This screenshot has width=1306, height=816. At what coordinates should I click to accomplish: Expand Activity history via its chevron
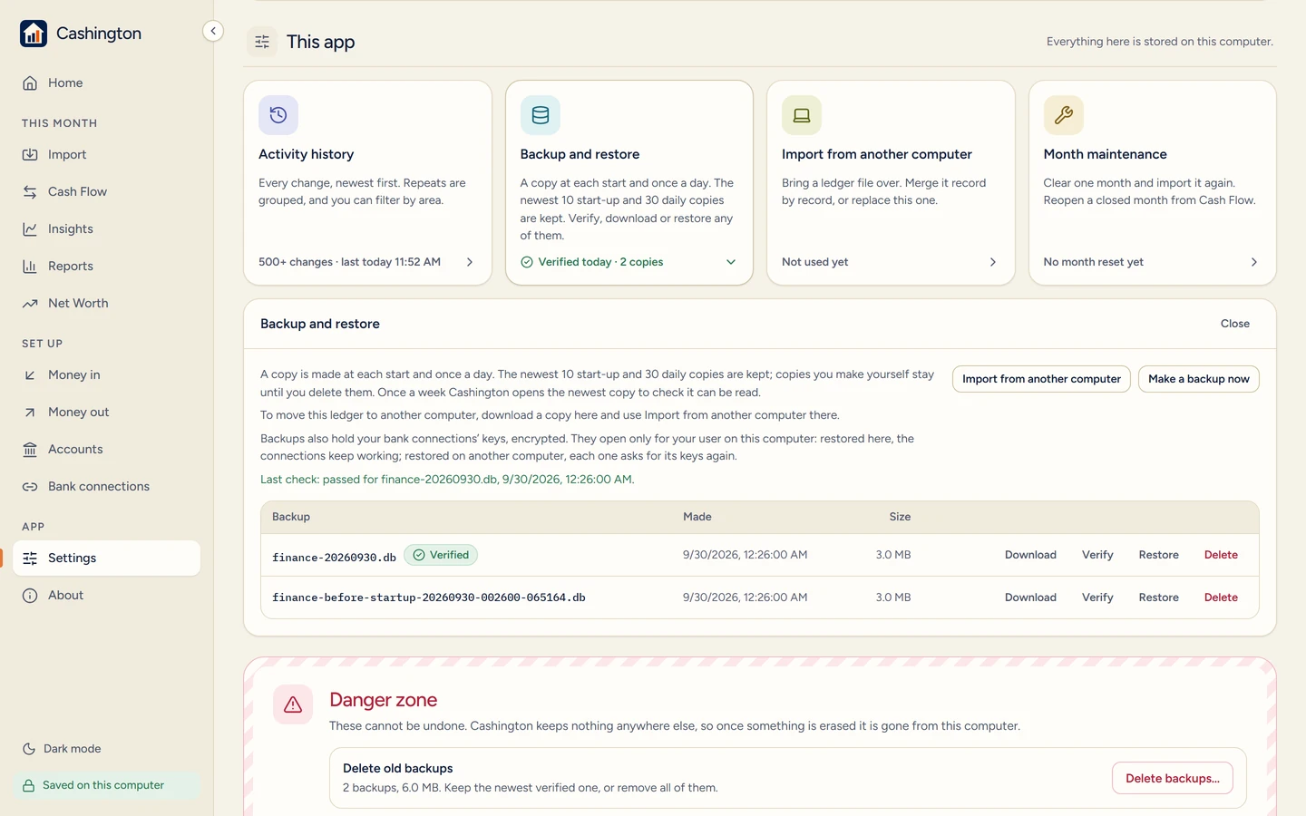coord(470,262)
